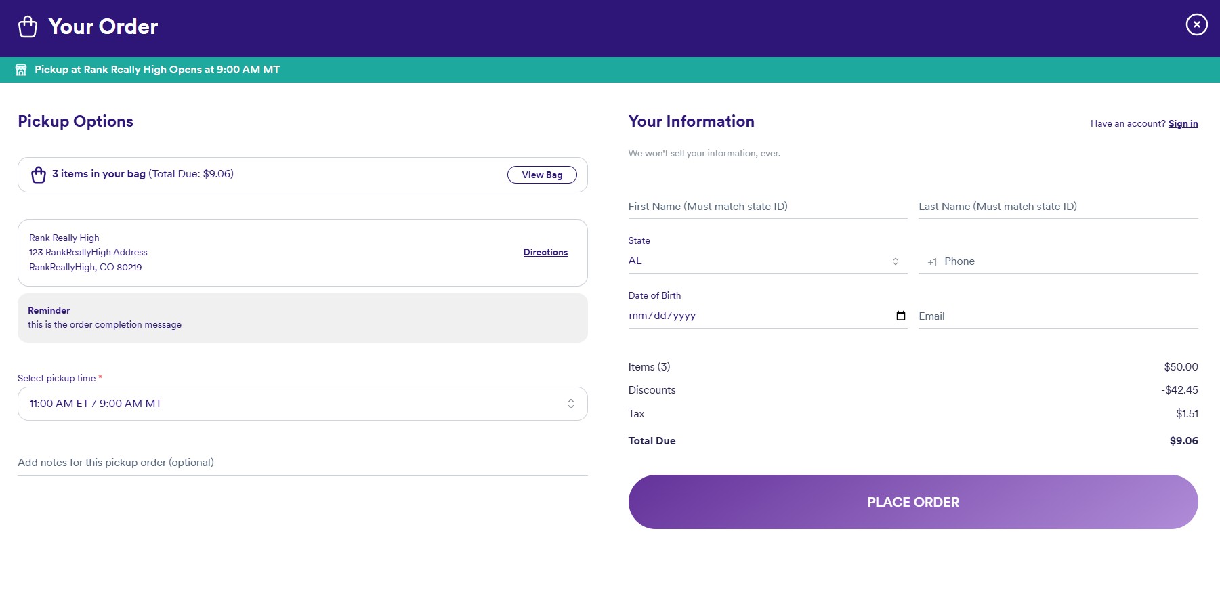Focus the First Name input field
The width and height of the screenshot is (1220, 592).
coord(767,207)
